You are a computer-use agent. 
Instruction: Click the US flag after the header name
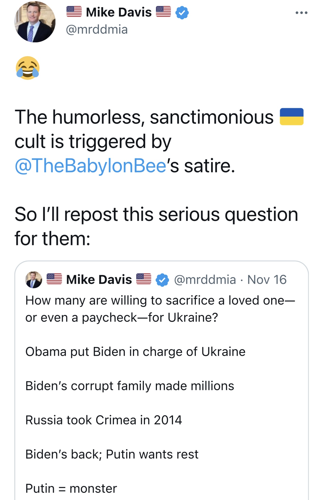pos(163,12)
